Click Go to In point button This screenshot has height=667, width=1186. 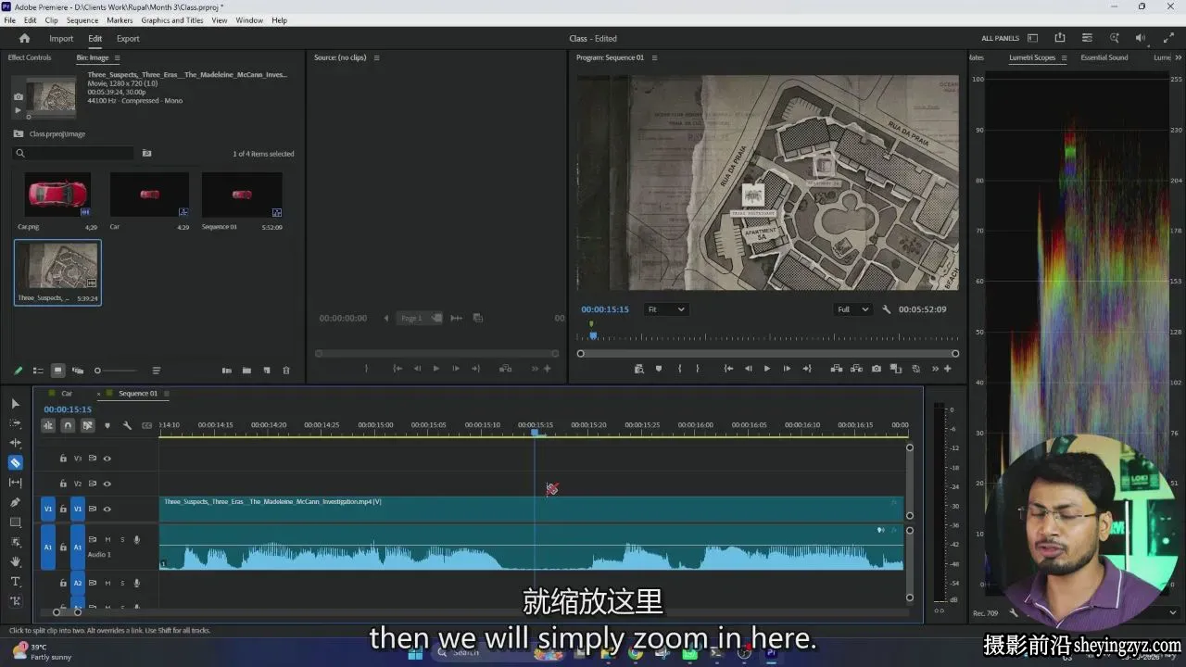[728, 369]
